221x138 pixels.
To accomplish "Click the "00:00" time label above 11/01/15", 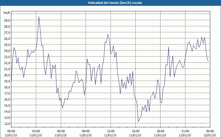I will pos(11,131).
